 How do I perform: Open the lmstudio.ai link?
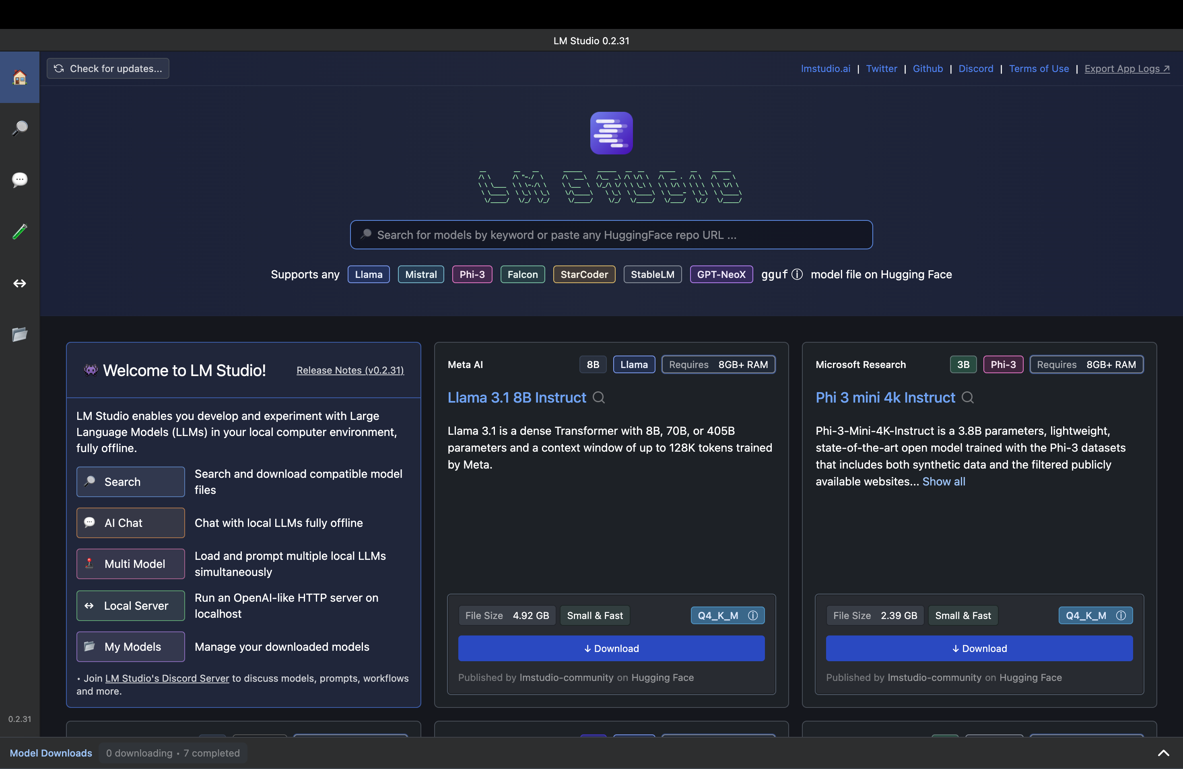[826, 68]
